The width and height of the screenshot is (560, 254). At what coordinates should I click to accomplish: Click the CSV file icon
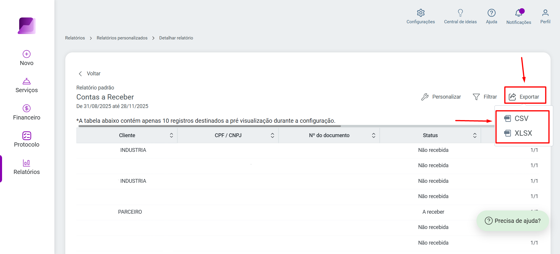(507, 118)
